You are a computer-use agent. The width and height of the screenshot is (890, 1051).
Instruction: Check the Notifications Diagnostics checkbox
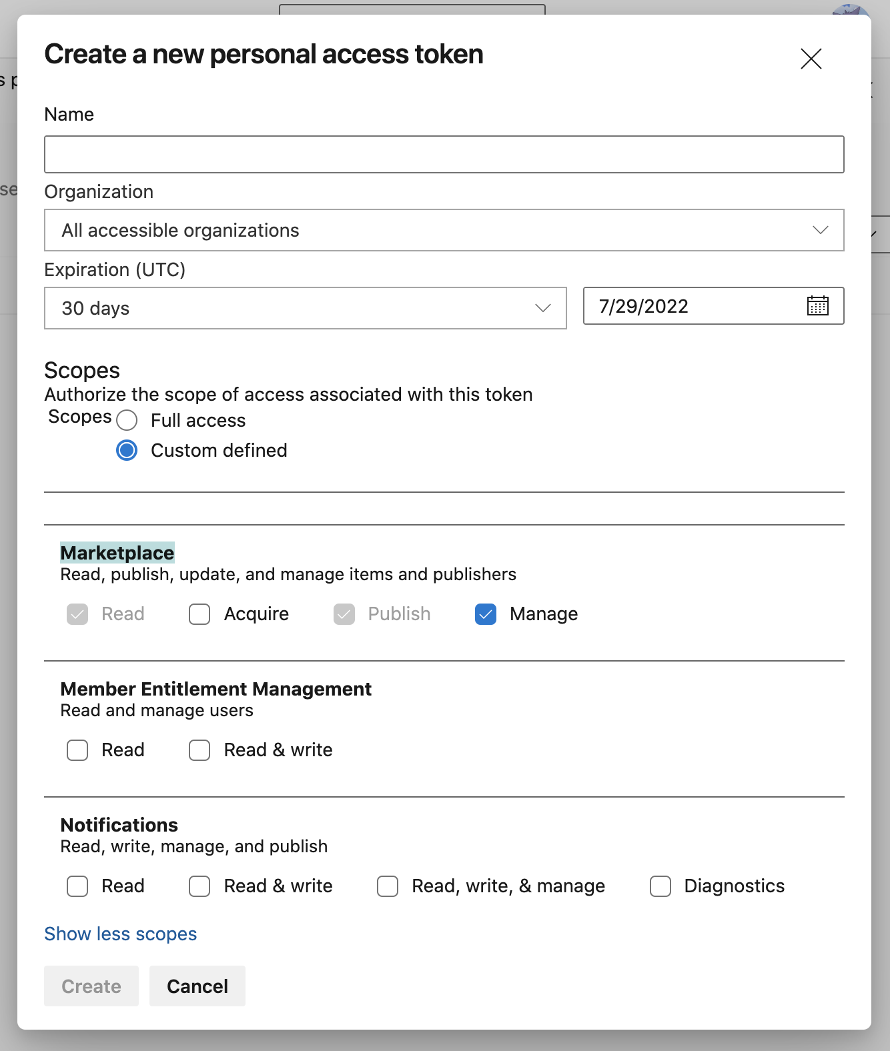(660, 886)
